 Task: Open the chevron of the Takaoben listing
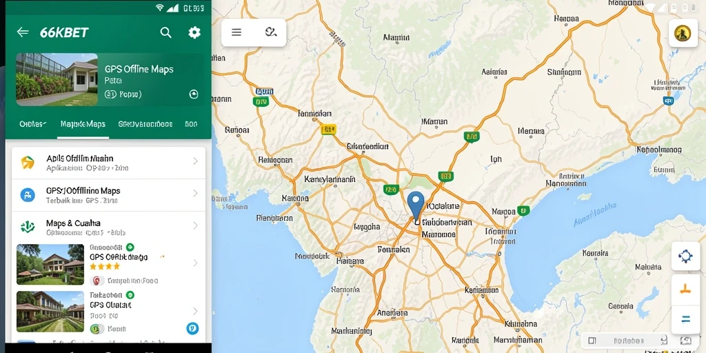coord(195,311)
